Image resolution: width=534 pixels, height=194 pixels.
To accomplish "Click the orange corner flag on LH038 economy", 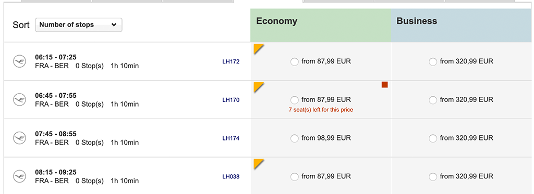I will click(x=259, y=164).
